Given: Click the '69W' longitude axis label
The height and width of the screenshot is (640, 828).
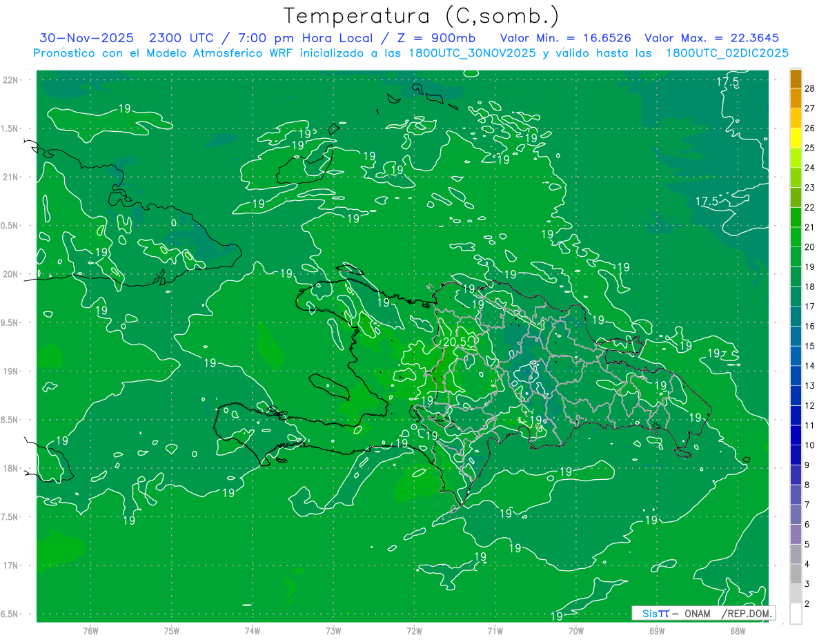Looking at the screenshot, I should 657,630.
